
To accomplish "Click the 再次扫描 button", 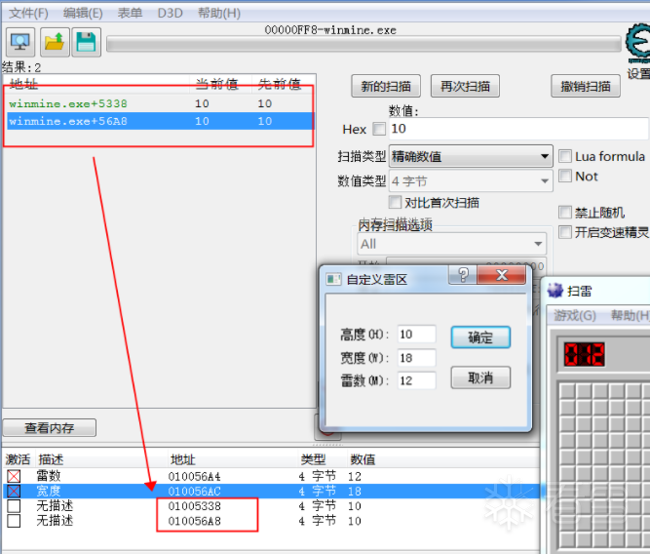I will (465, 86).
